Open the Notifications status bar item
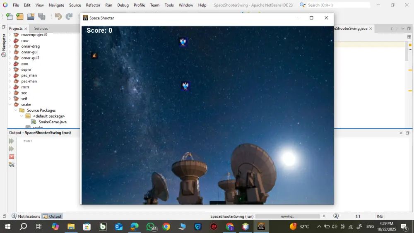Viewport: 414px width, 233px height. [x=26, y=216]
